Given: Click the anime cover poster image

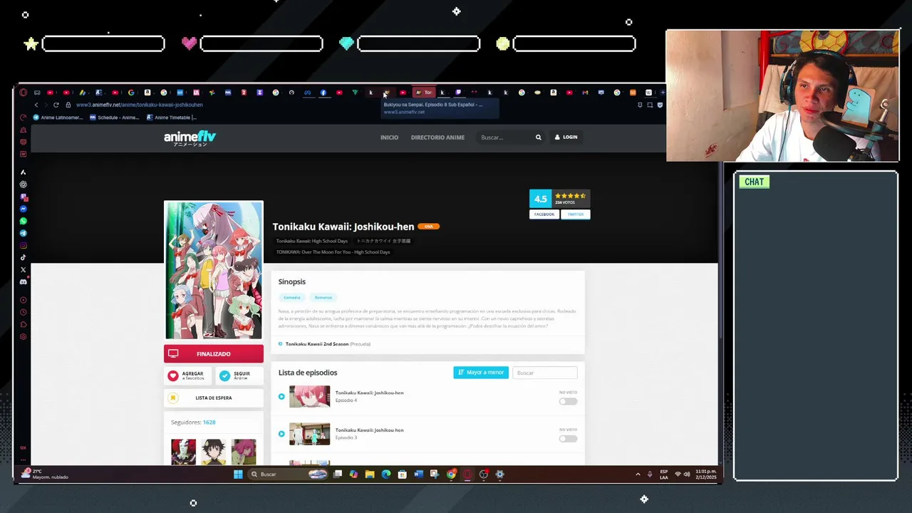Looking at the screenshot, I should coord(214,270).
